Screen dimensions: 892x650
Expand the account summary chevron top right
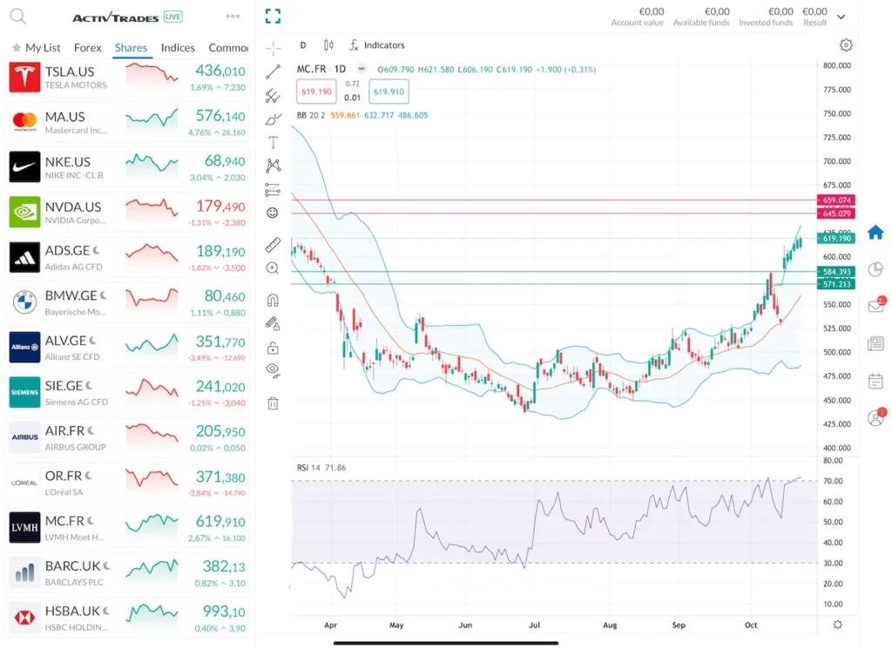(841, 16)
